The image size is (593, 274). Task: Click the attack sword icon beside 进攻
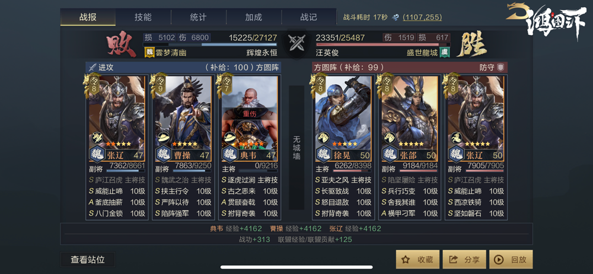92,68
